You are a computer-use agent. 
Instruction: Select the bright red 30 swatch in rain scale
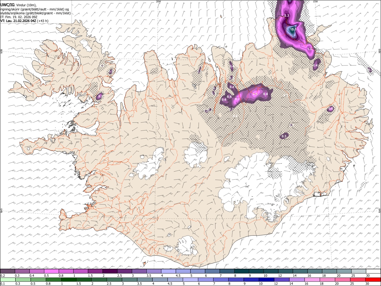(373, 279)
